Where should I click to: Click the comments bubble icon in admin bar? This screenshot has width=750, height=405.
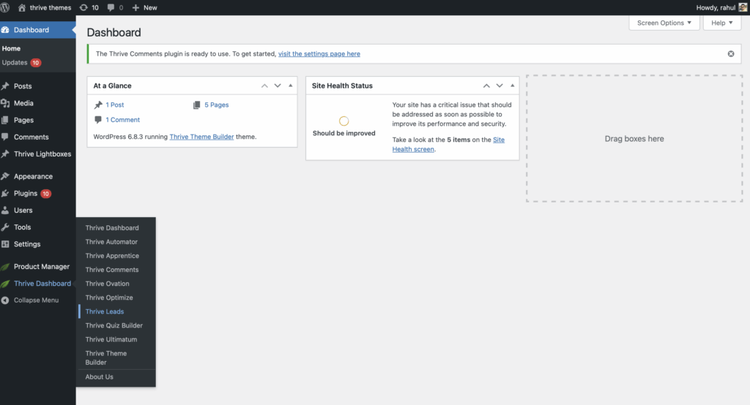[x=111, y=7]
